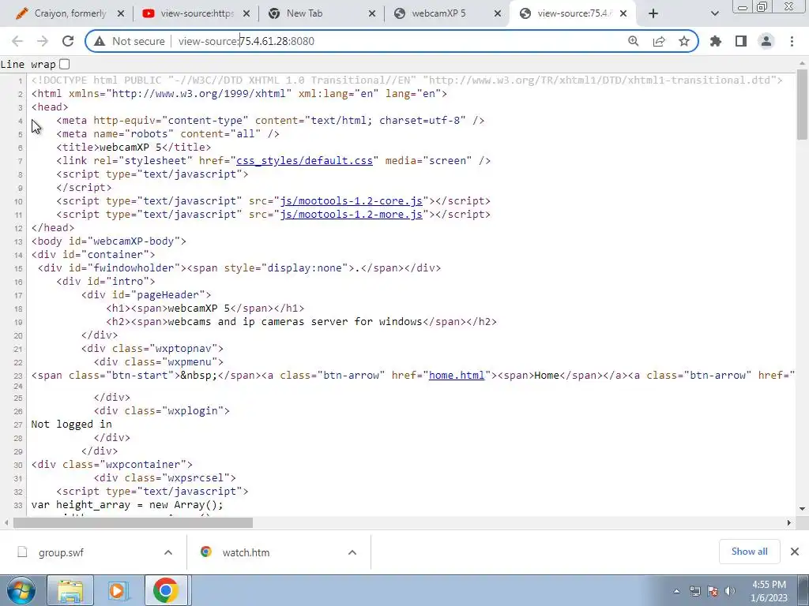Open the watch.htm downloaded file
This screenshot has width=809, height=606.
(246, 552)
